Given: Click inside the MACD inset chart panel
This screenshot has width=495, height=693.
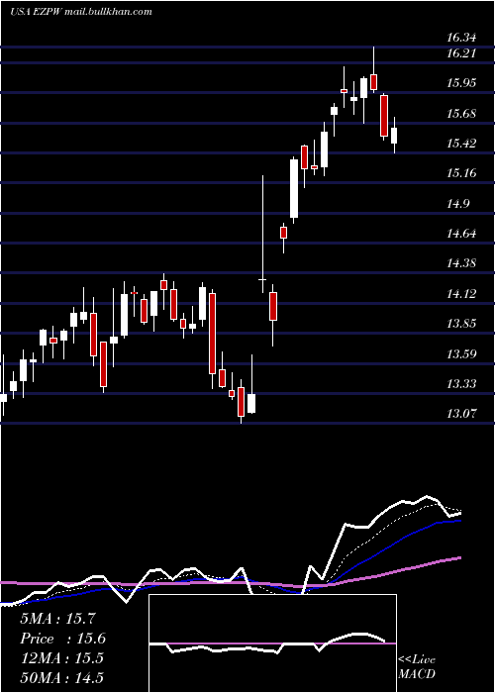Looking at the screenshot, I should [272, 643].
